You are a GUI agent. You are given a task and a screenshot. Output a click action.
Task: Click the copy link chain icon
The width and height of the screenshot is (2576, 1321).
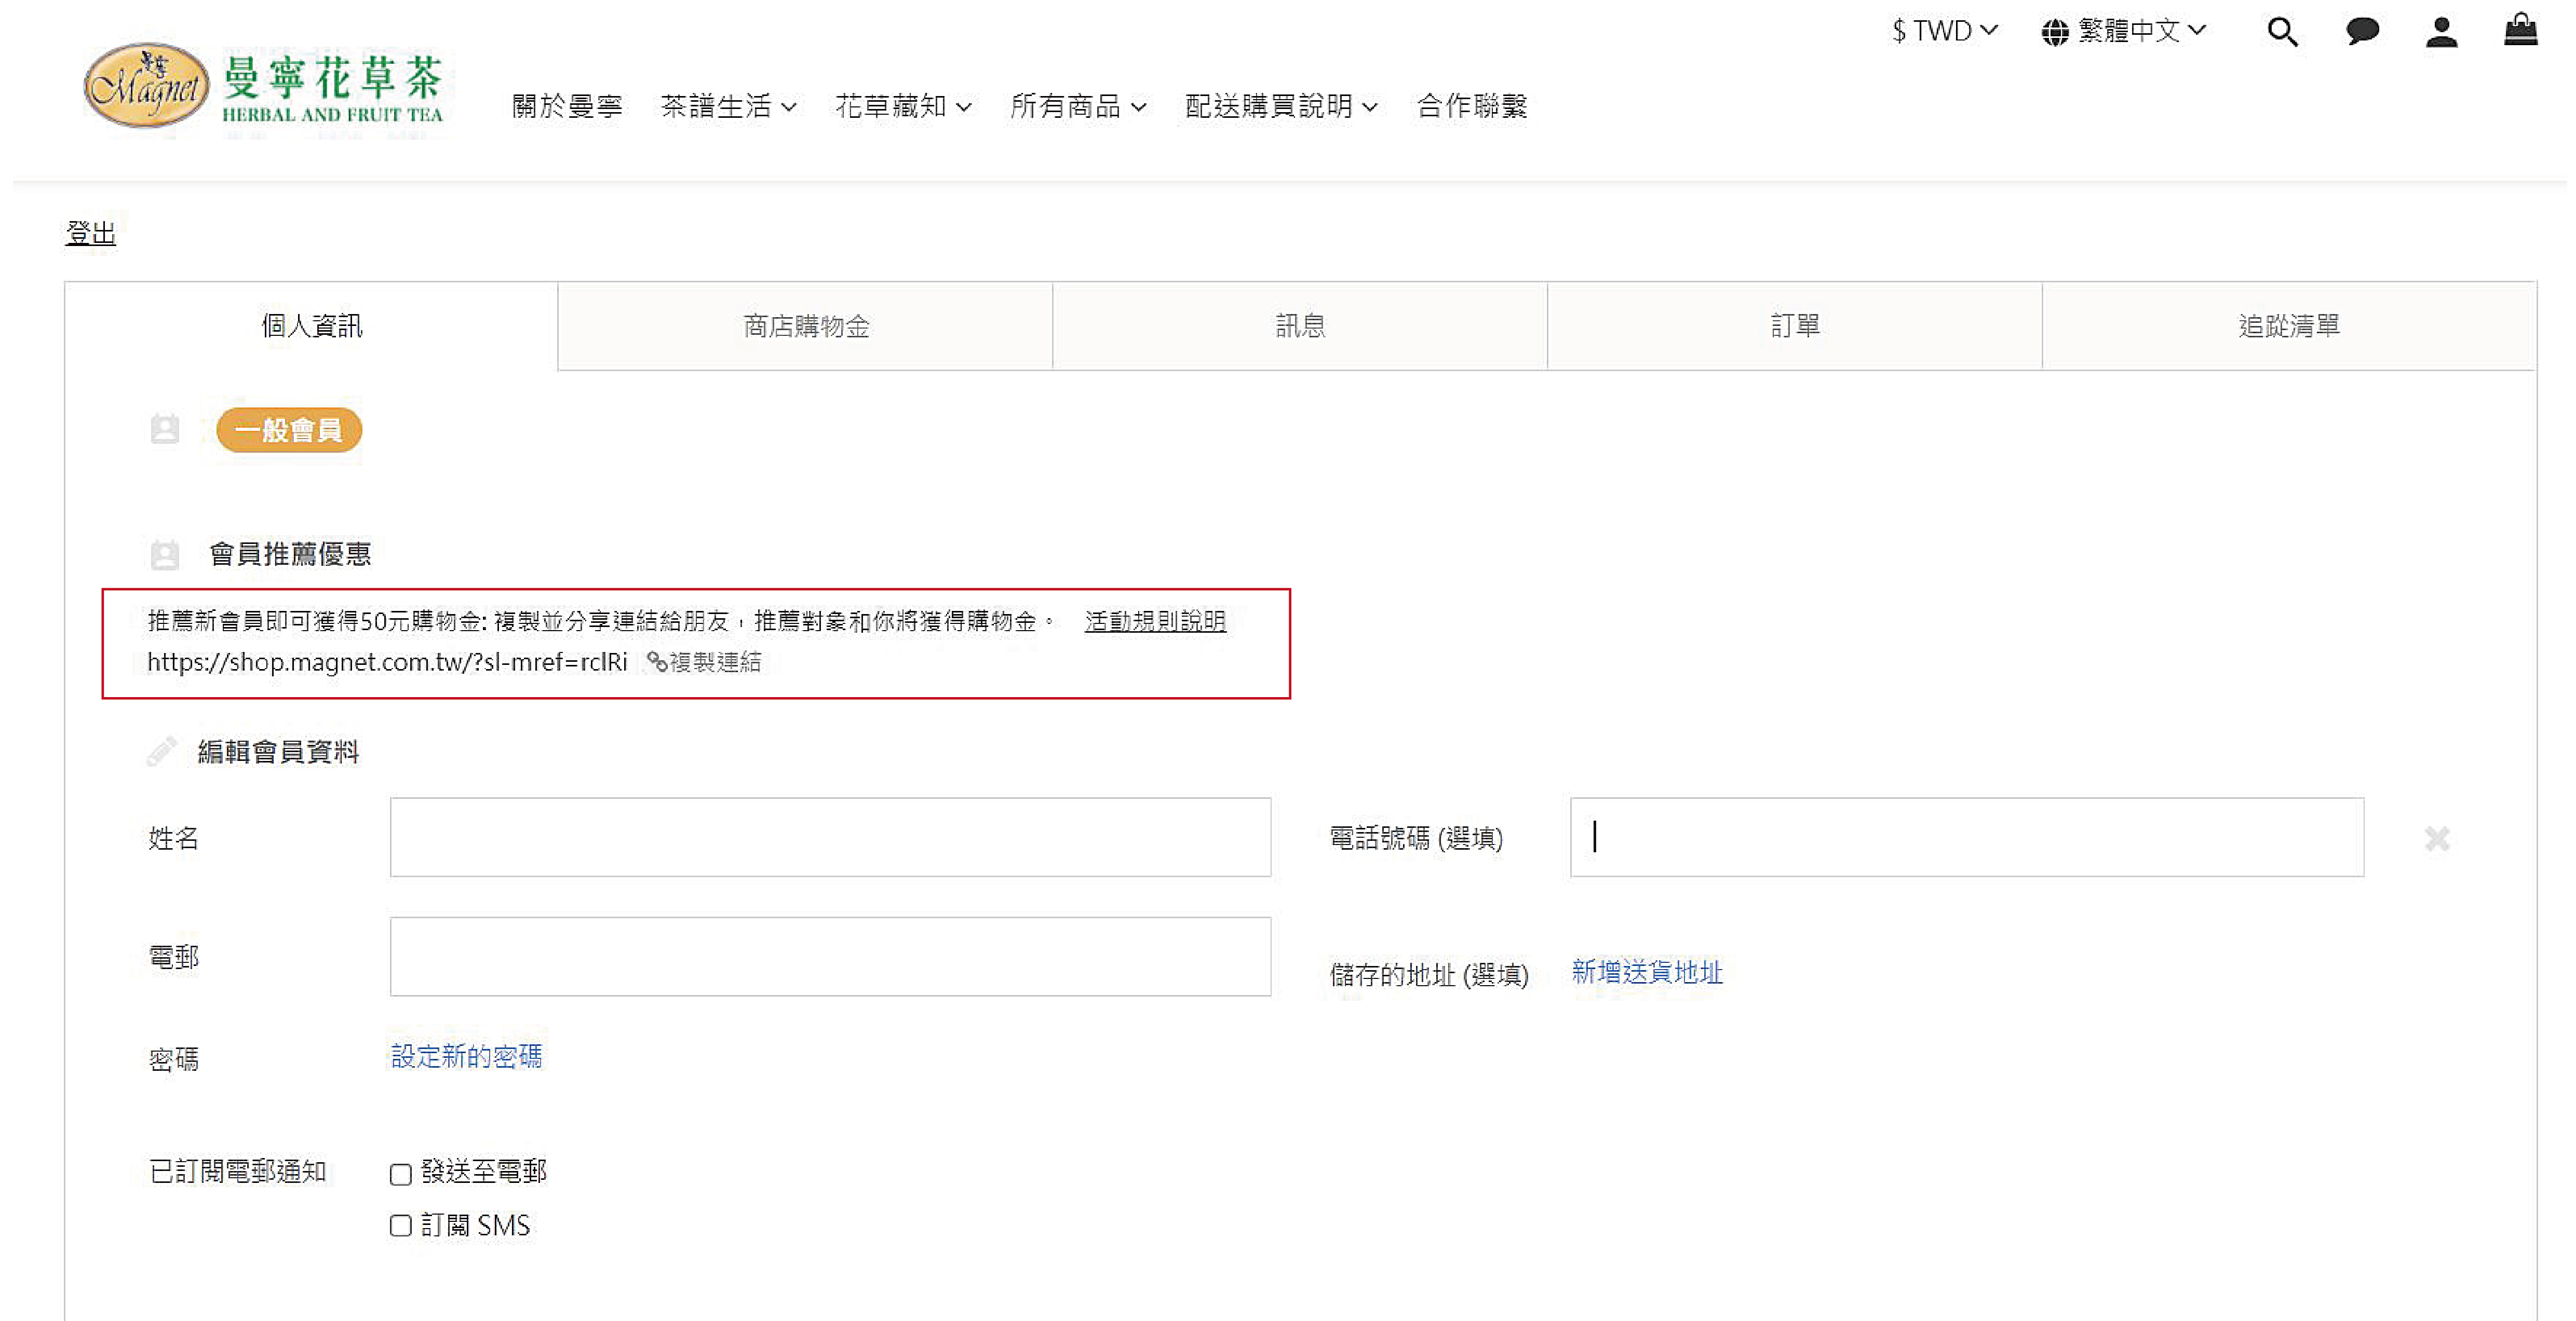click(x=656, y=662)
